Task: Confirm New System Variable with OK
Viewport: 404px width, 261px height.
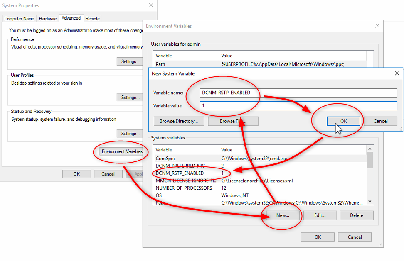Action: [343, 121]
